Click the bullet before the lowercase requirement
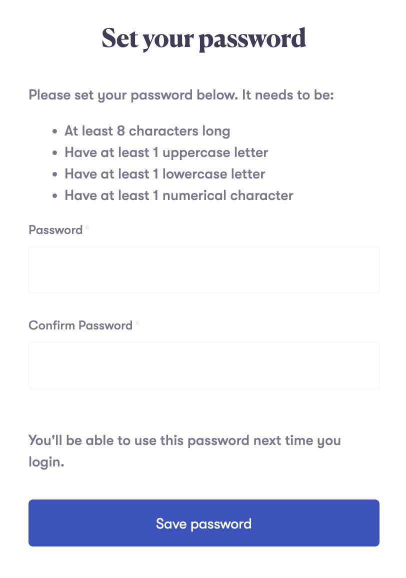The height and width of the screenshot is (578, 406). [x=55, y=175]
